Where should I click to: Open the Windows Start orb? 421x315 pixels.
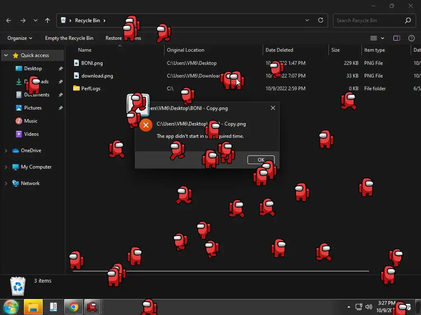[x=11, y=307]
